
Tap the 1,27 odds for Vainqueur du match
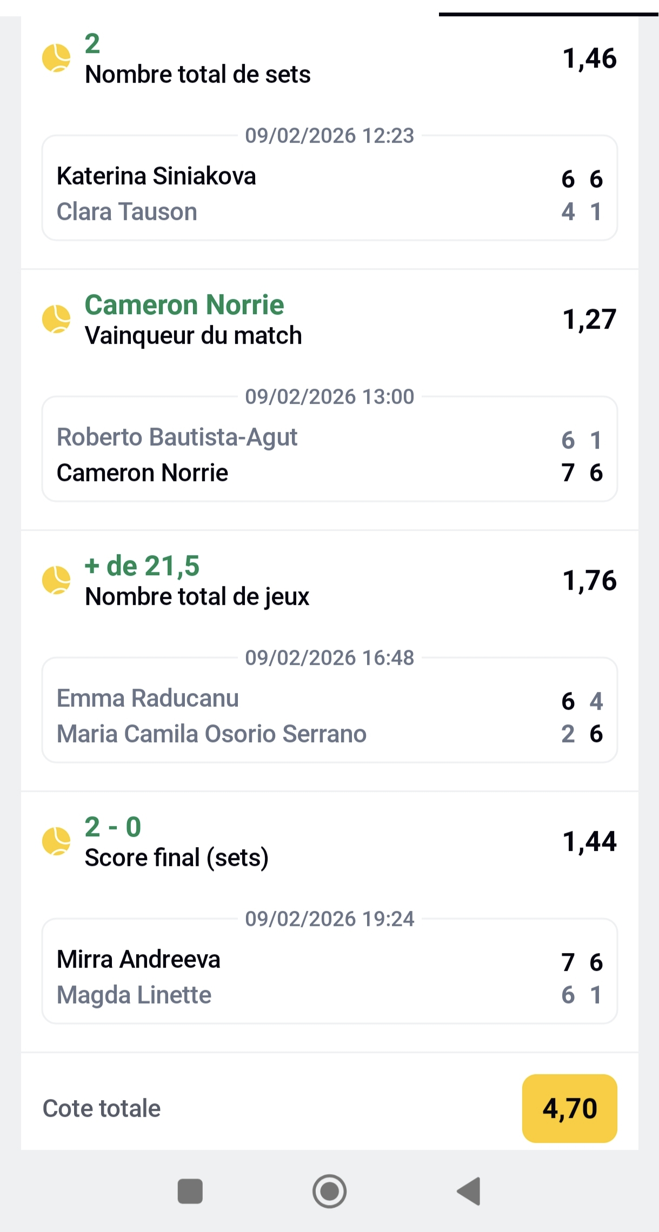point(589,319)
